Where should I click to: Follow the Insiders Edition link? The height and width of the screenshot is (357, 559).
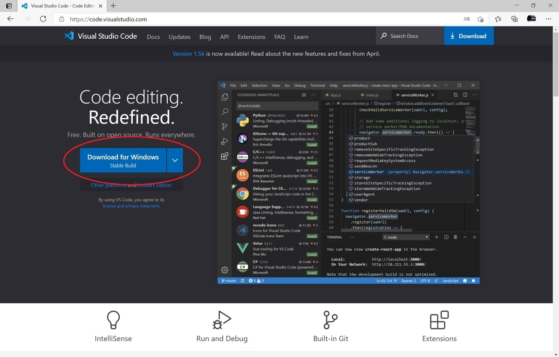coord(155,185)
